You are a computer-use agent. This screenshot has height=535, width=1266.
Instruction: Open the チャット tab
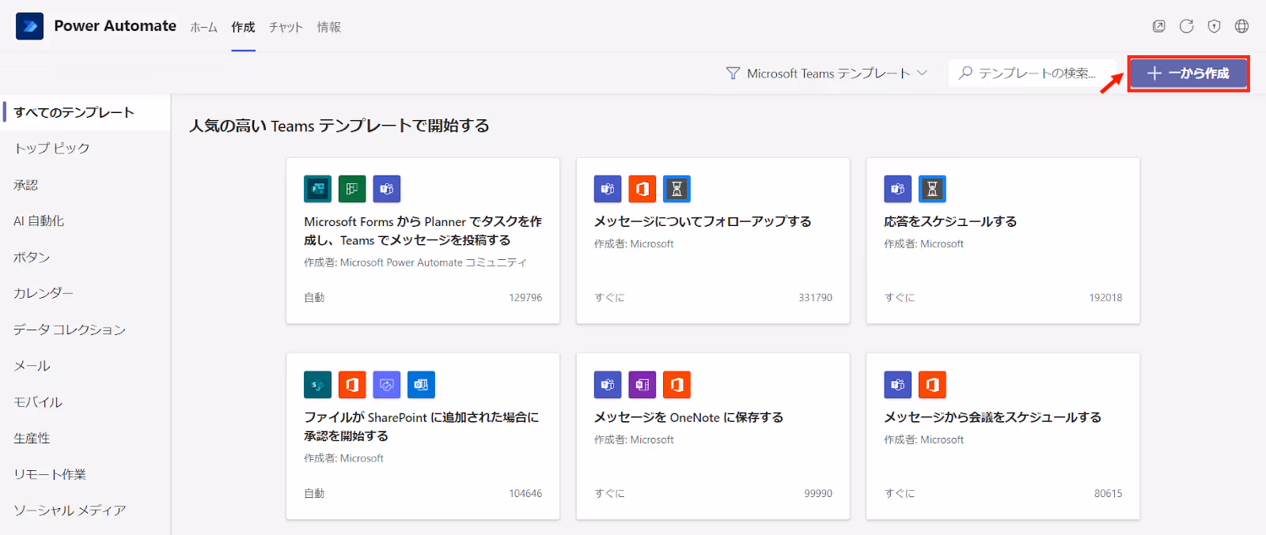tap(286, 27)
